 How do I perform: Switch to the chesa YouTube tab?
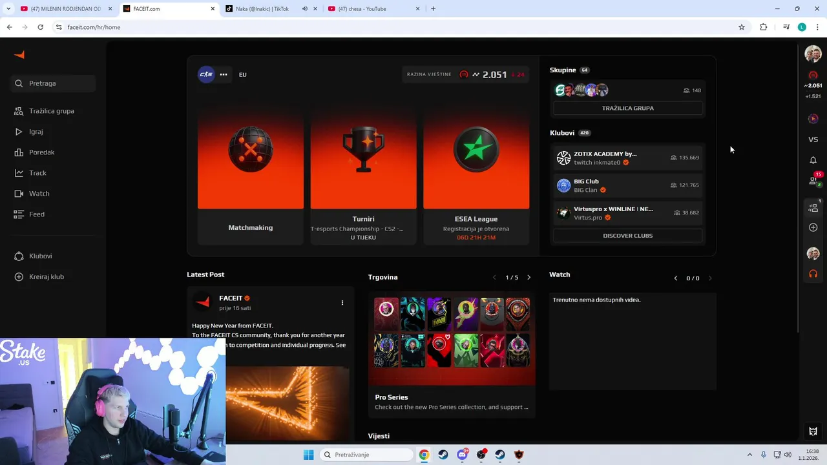point(373,9)
